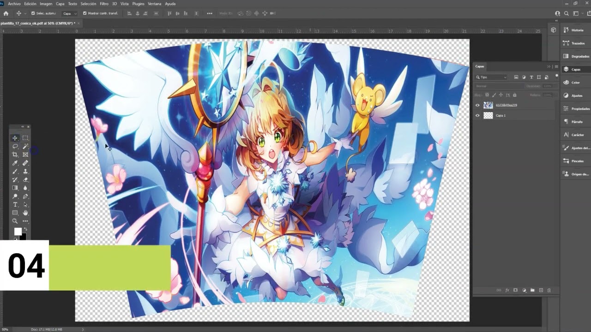Toggle Mostrar contr. transf. checkbox
The width and height of the screenshot is (591, 332).
tap(84, 13)
